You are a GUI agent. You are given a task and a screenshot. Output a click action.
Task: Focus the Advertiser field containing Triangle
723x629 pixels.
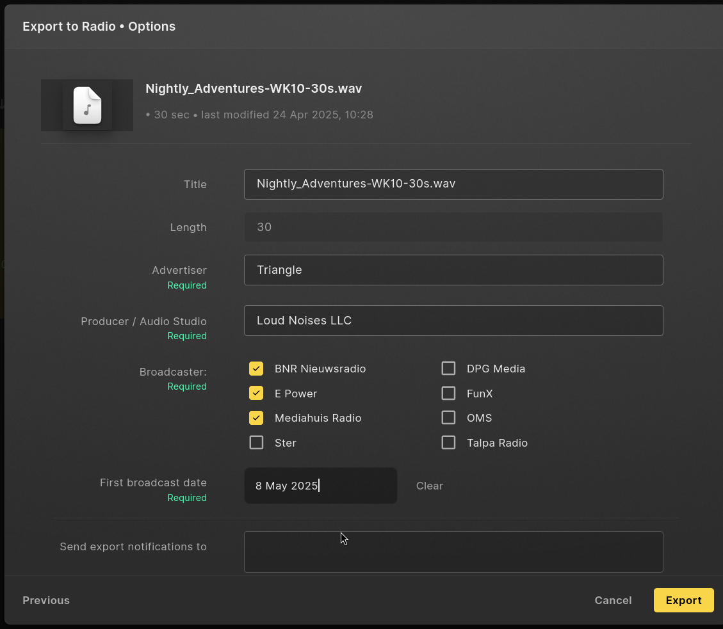click(x=453, y=270)
